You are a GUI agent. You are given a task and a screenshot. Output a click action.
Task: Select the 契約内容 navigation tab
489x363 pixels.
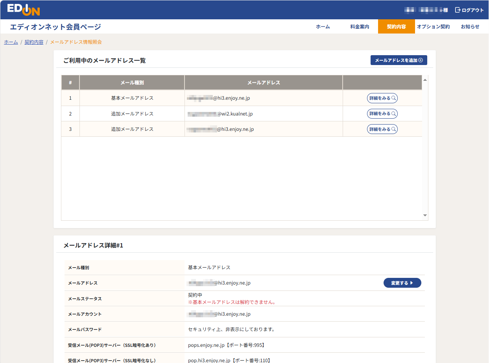click(x=396, y=26)
